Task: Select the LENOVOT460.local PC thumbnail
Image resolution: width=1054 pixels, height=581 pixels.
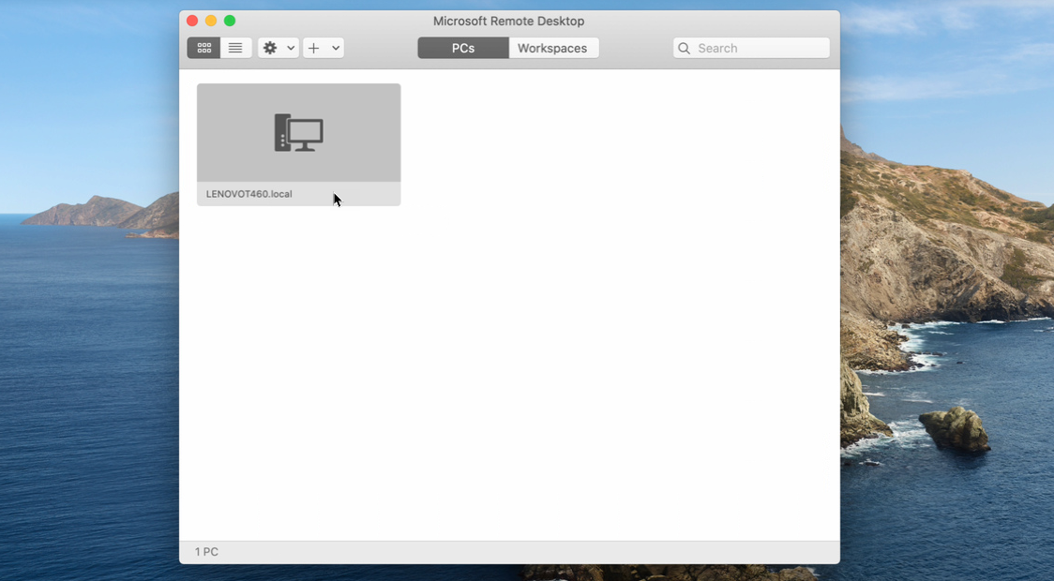Action: [x=298, y=144]
